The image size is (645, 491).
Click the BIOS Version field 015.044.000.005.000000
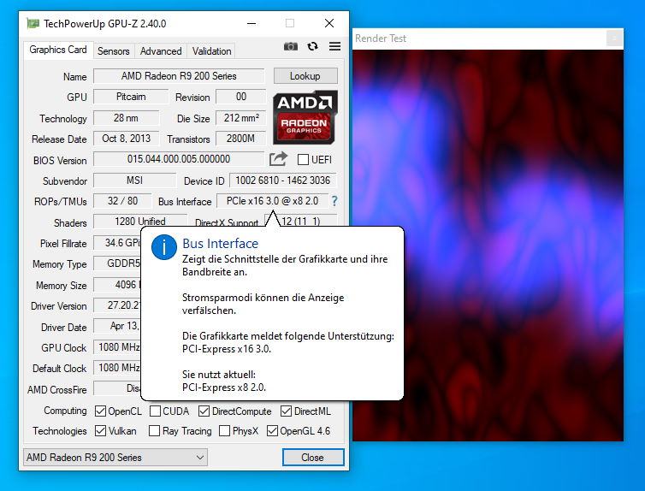[x=179, y=159]
